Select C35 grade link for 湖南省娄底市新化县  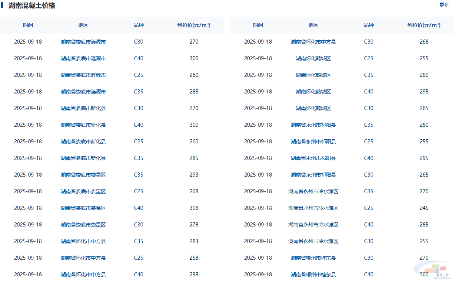pyautogui.click(x=139, y=158)
